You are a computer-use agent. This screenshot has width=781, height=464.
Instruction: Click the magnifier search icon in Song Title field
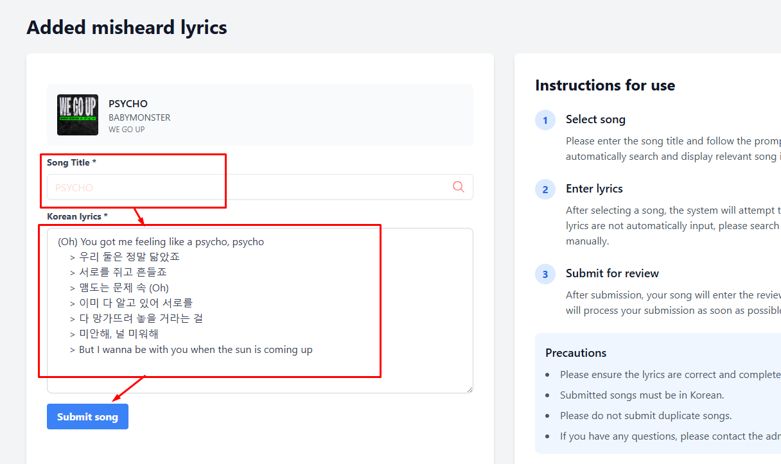458,187
